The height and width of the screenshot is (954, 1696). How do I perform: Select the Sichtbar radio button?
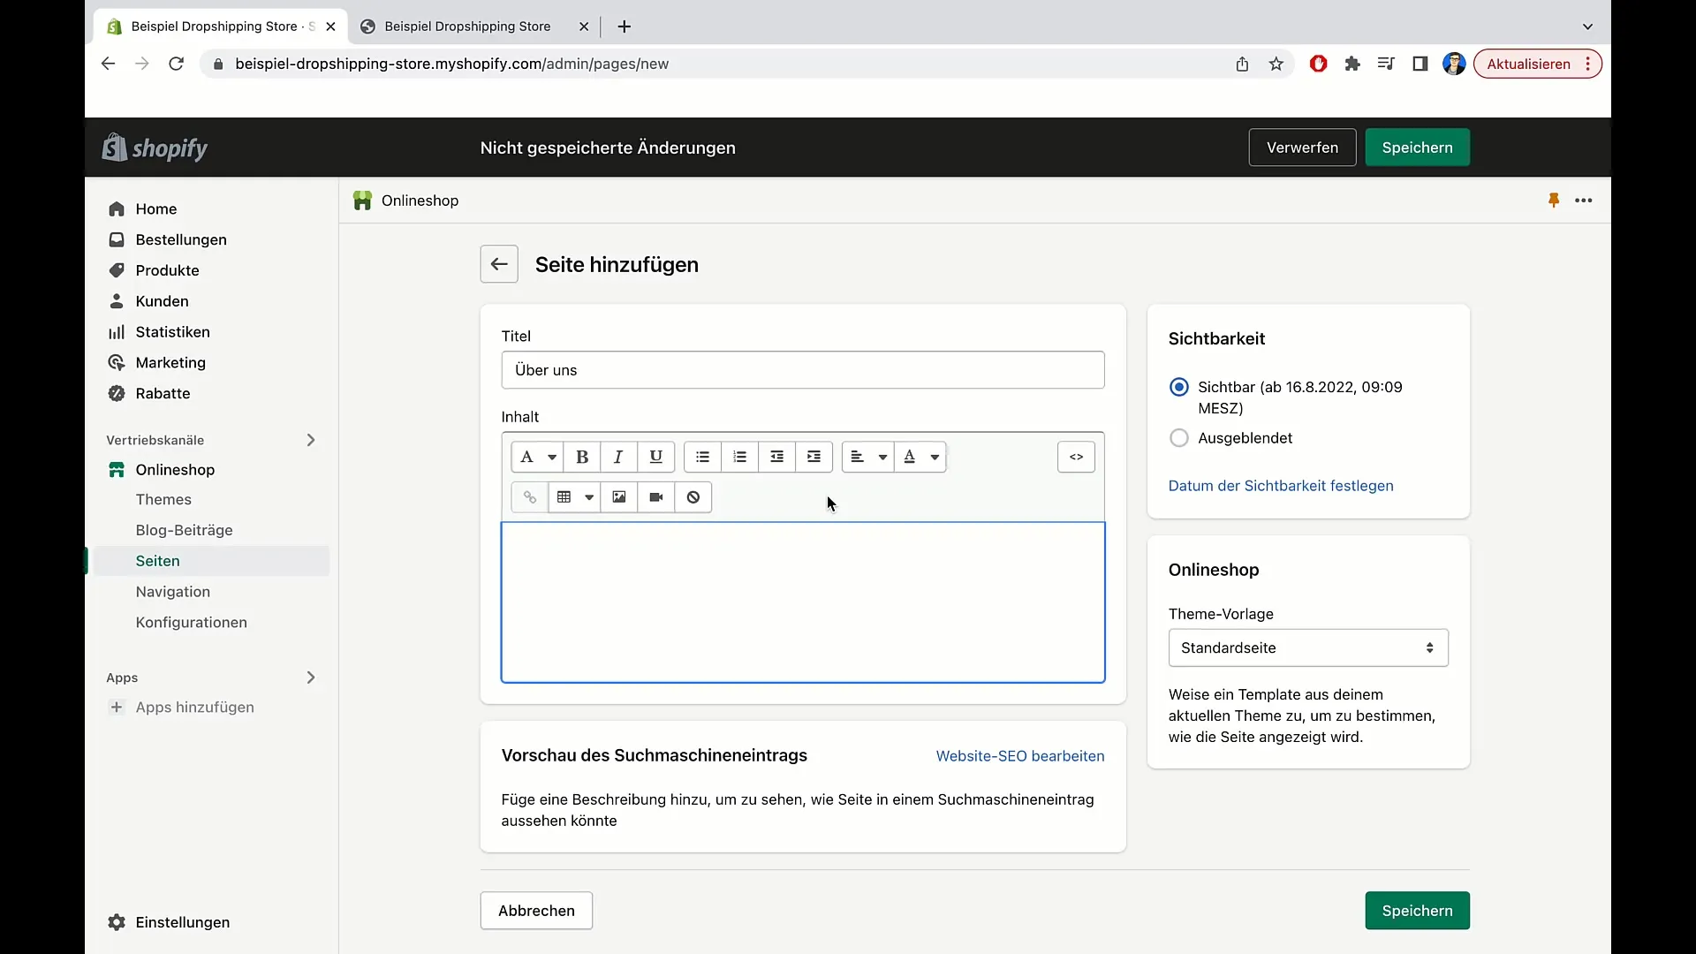[x=1179, y=385]
